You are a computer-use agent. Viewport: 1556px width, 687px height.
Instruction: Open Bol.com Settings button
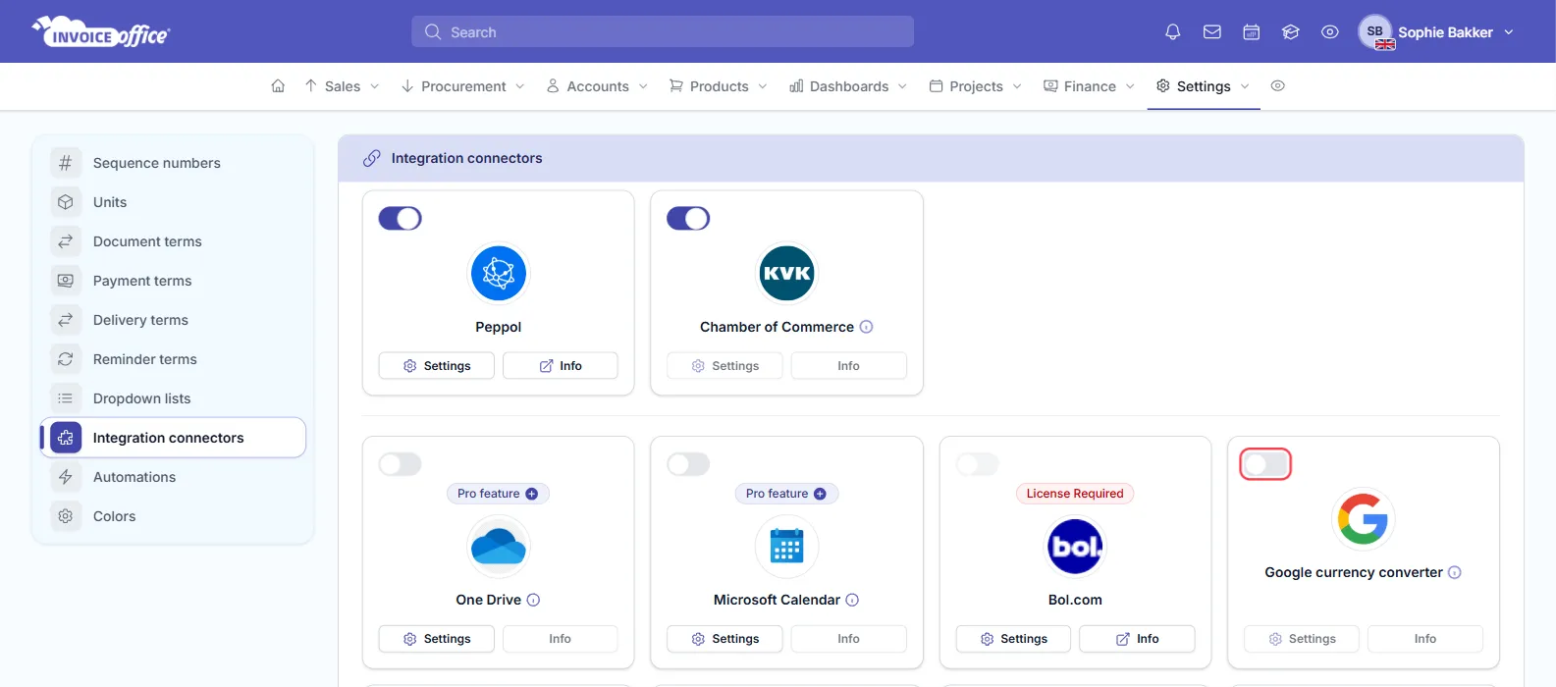click(1013, 639)
